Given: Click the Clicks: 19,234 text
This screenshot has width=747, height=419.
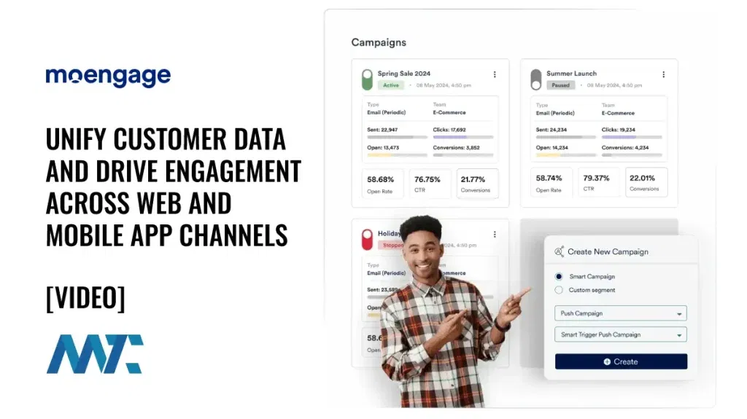Looking at the screenshot, I should 619,130.
